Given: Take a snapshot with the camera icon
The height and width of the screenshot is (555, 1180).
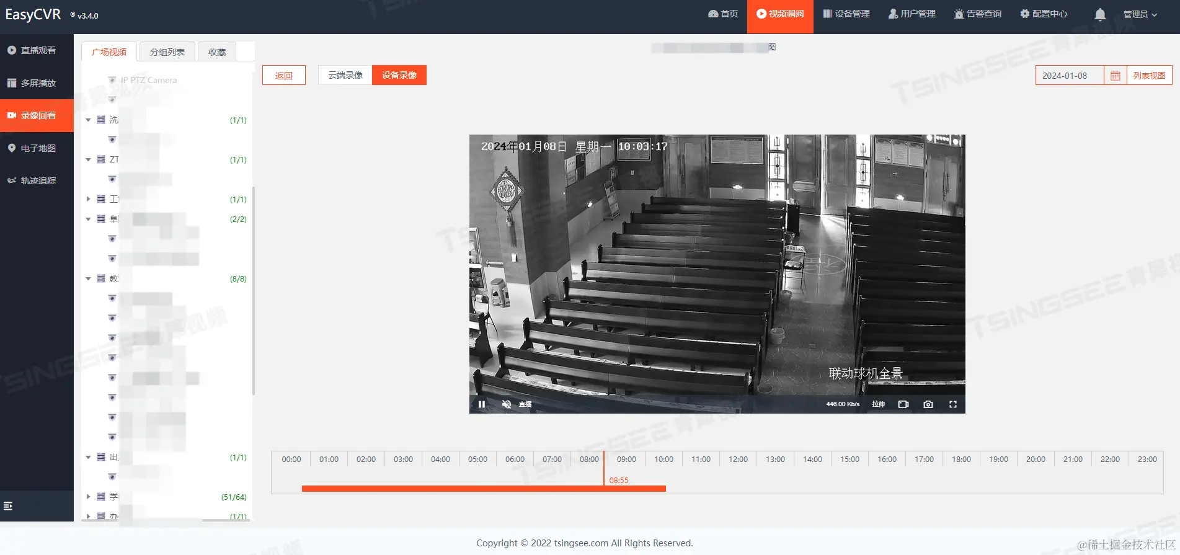Looking at the screenshot, I should (x=928, y=404).
